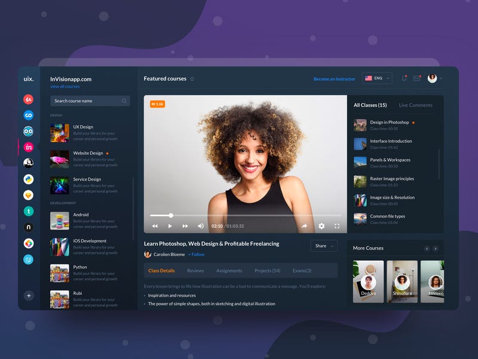Select the Class Details tab
Image resolution: width=478 pixels, height=359 pixels.
pos(161,270)
